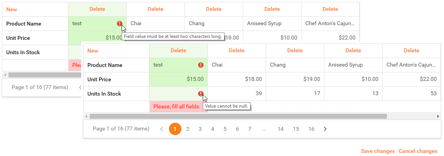Screen dimensions: 444x156
Task: Click Aniseed Syrup cell in back grid
Action: 272,24
